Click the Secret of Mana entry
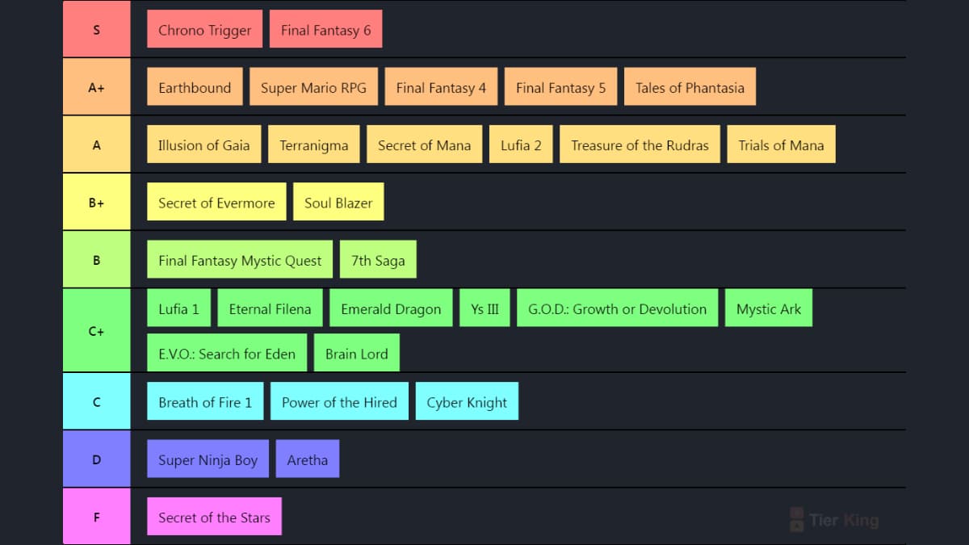Viewport: 969px width, 545px height. pyautogui.click(x=425, y=145)
